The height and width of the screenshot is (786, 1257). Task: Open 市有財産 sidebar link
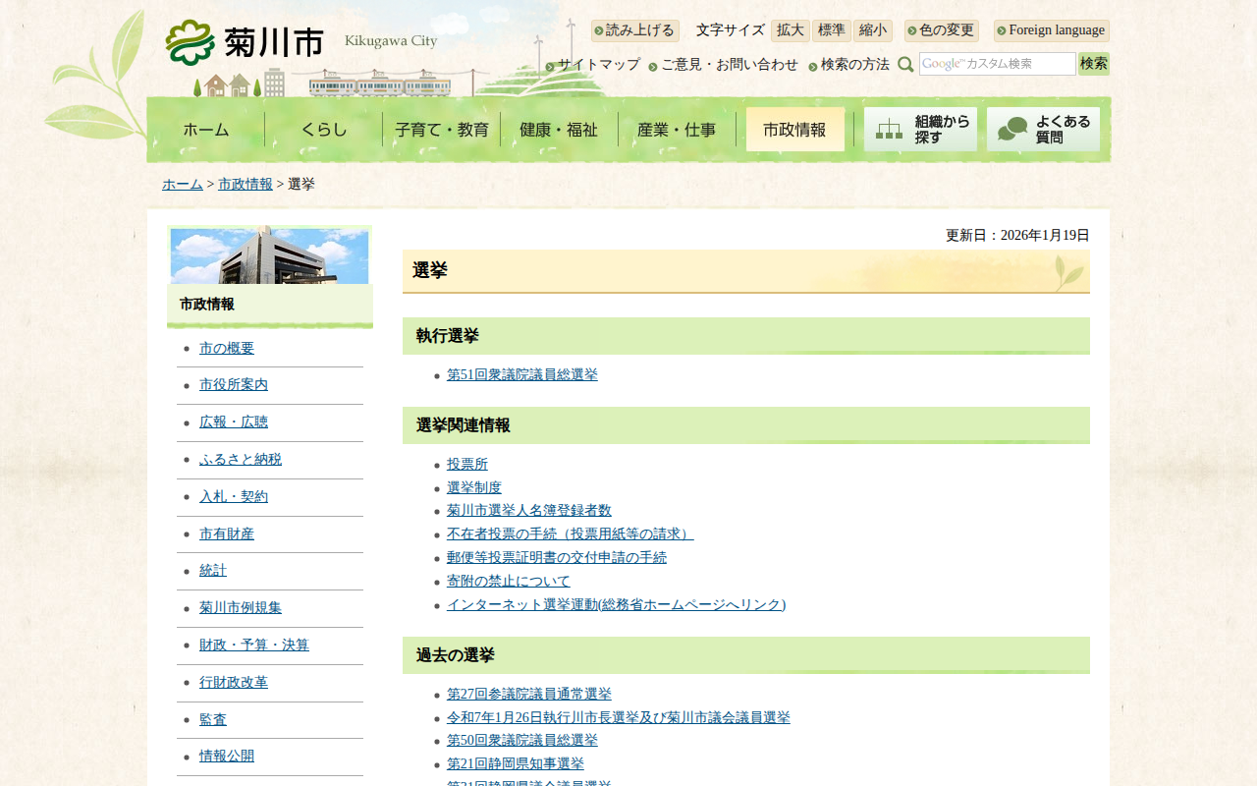(227, 534)
